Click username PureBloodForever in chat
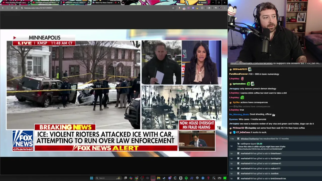 tap(238, 74)
